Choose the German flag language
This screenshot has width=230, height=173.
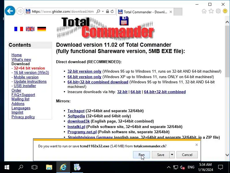coord(42,29)
